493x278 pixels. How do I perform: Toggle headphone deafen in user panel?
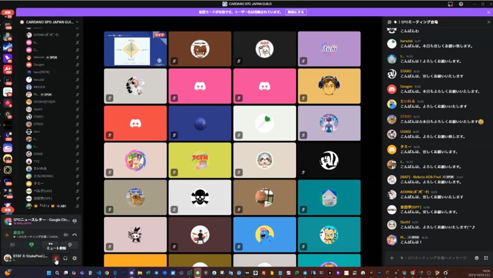coord(65,258)
